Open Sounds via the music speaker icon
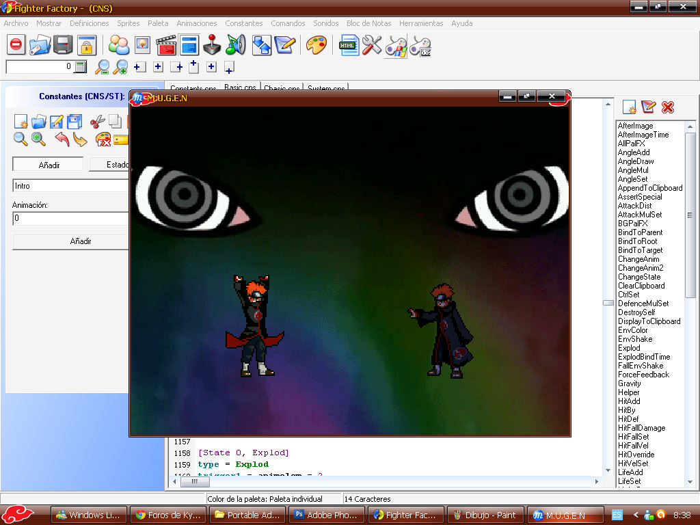The height and width of the screenshot is (525, 700). [236, 45]
